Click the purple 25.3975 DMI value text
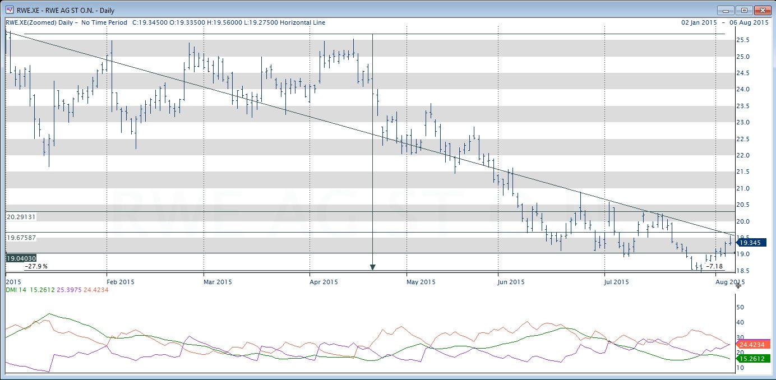The image size is (776, 380). coord(68,290)
